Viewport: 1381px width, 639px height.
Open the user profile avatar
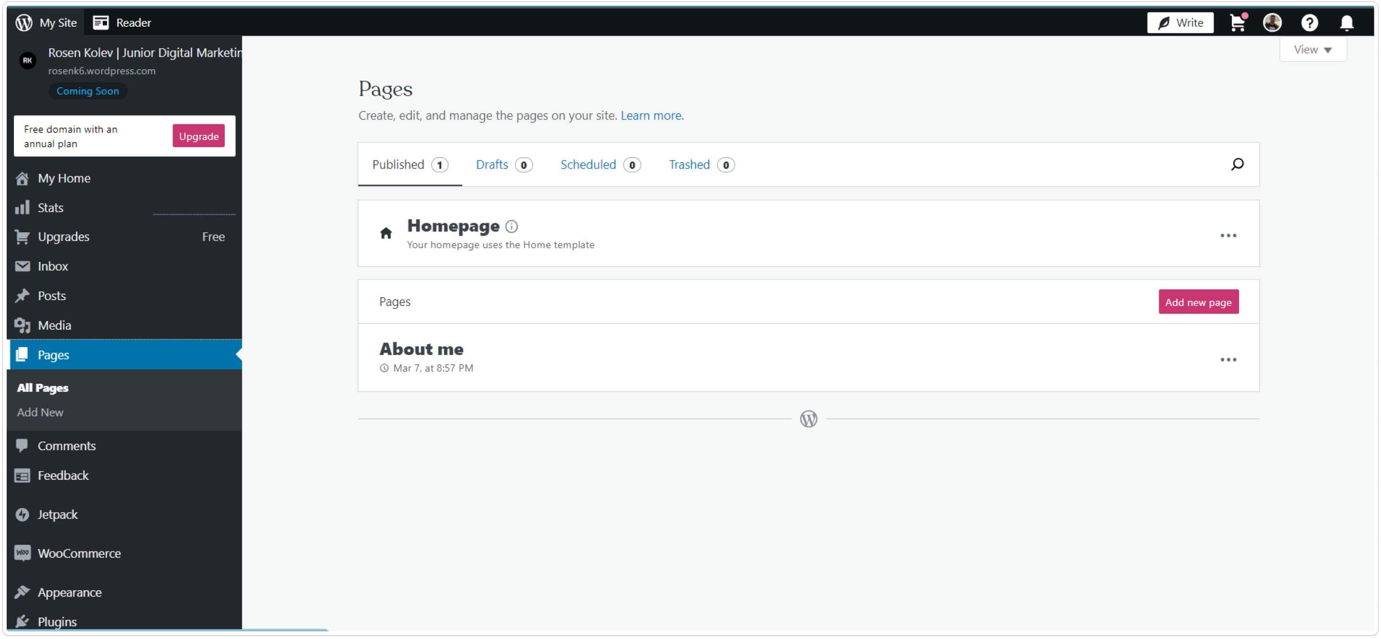[x=1272, y=22]
